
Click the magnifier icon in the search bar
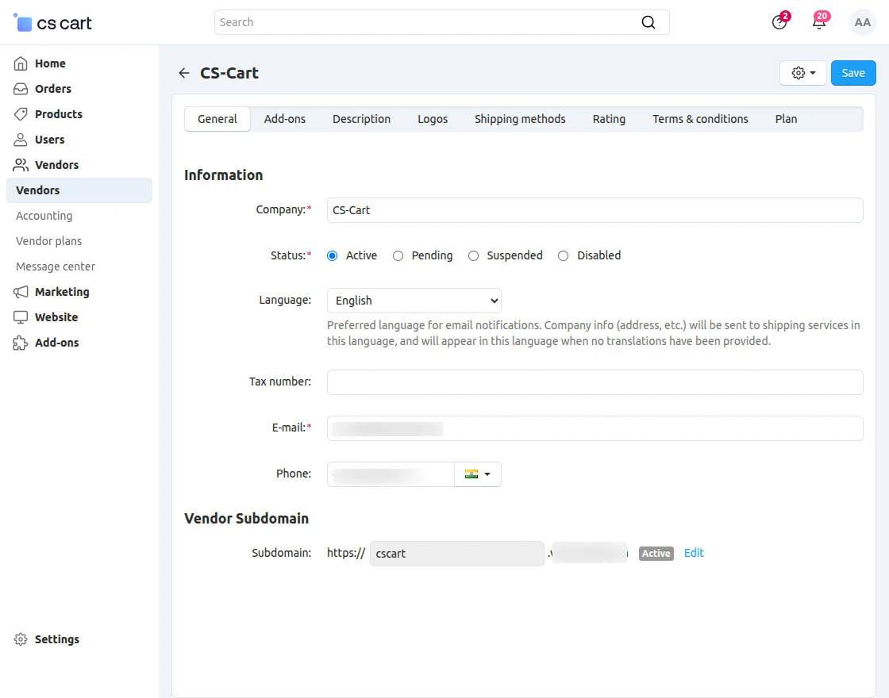(x=648, y=22)
